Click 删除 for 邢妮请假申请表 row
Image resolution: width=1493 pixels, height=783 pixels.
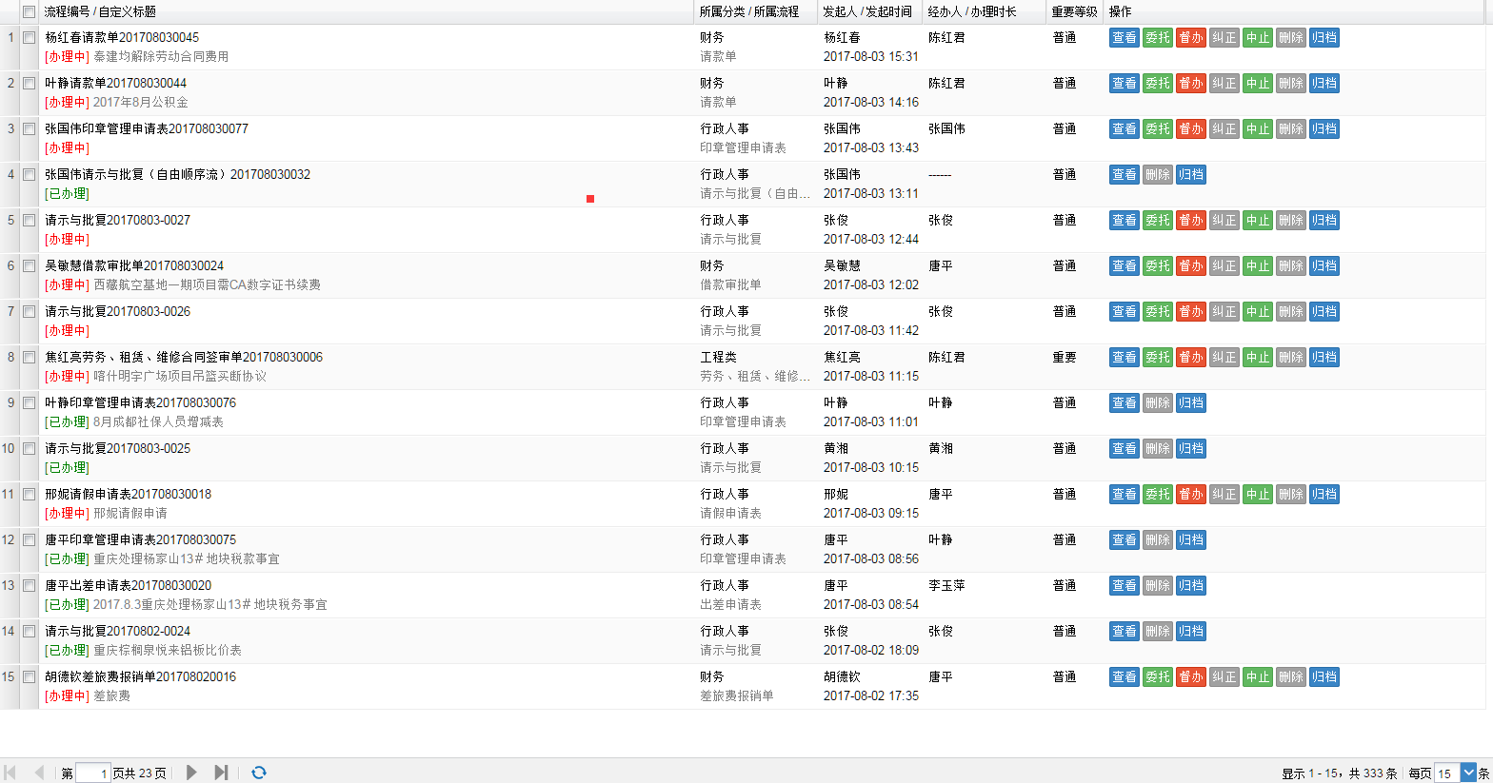(1290, 495)
